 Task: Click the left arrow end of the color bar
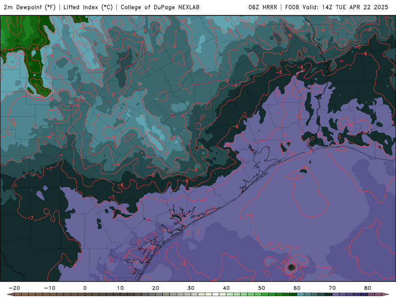click(10, 295)
